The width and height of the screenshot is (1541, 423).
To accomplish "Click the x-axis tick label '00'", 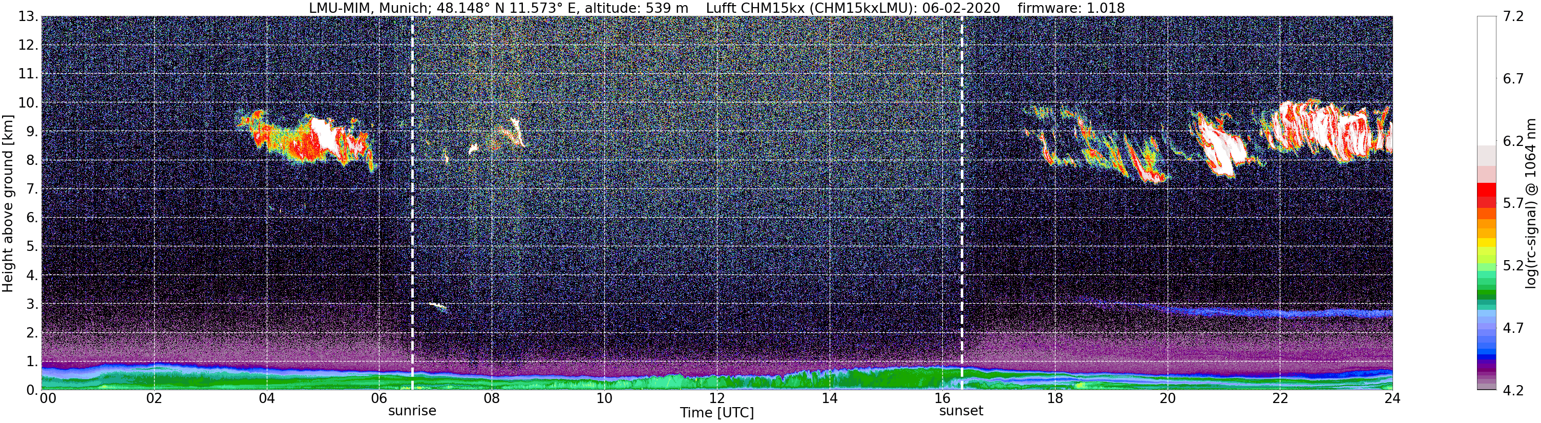I will click(x=48, y=398).
